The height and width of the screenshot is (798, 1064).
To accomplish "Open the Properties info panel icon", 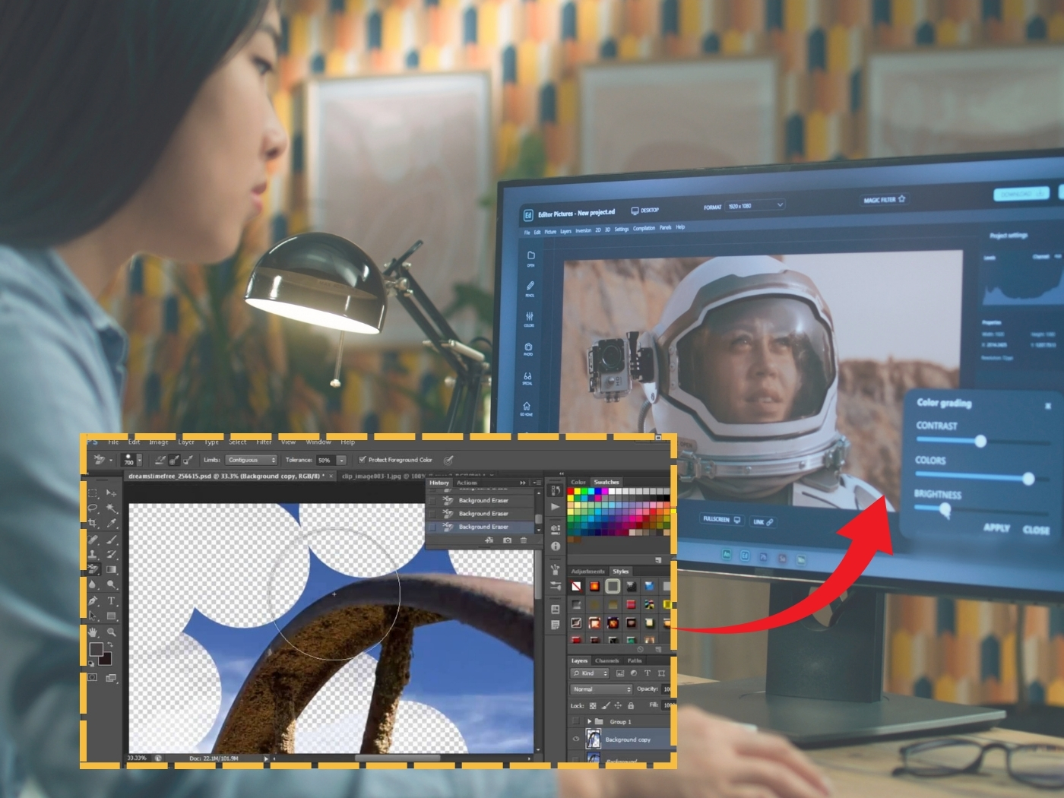I will coord(556,546).
